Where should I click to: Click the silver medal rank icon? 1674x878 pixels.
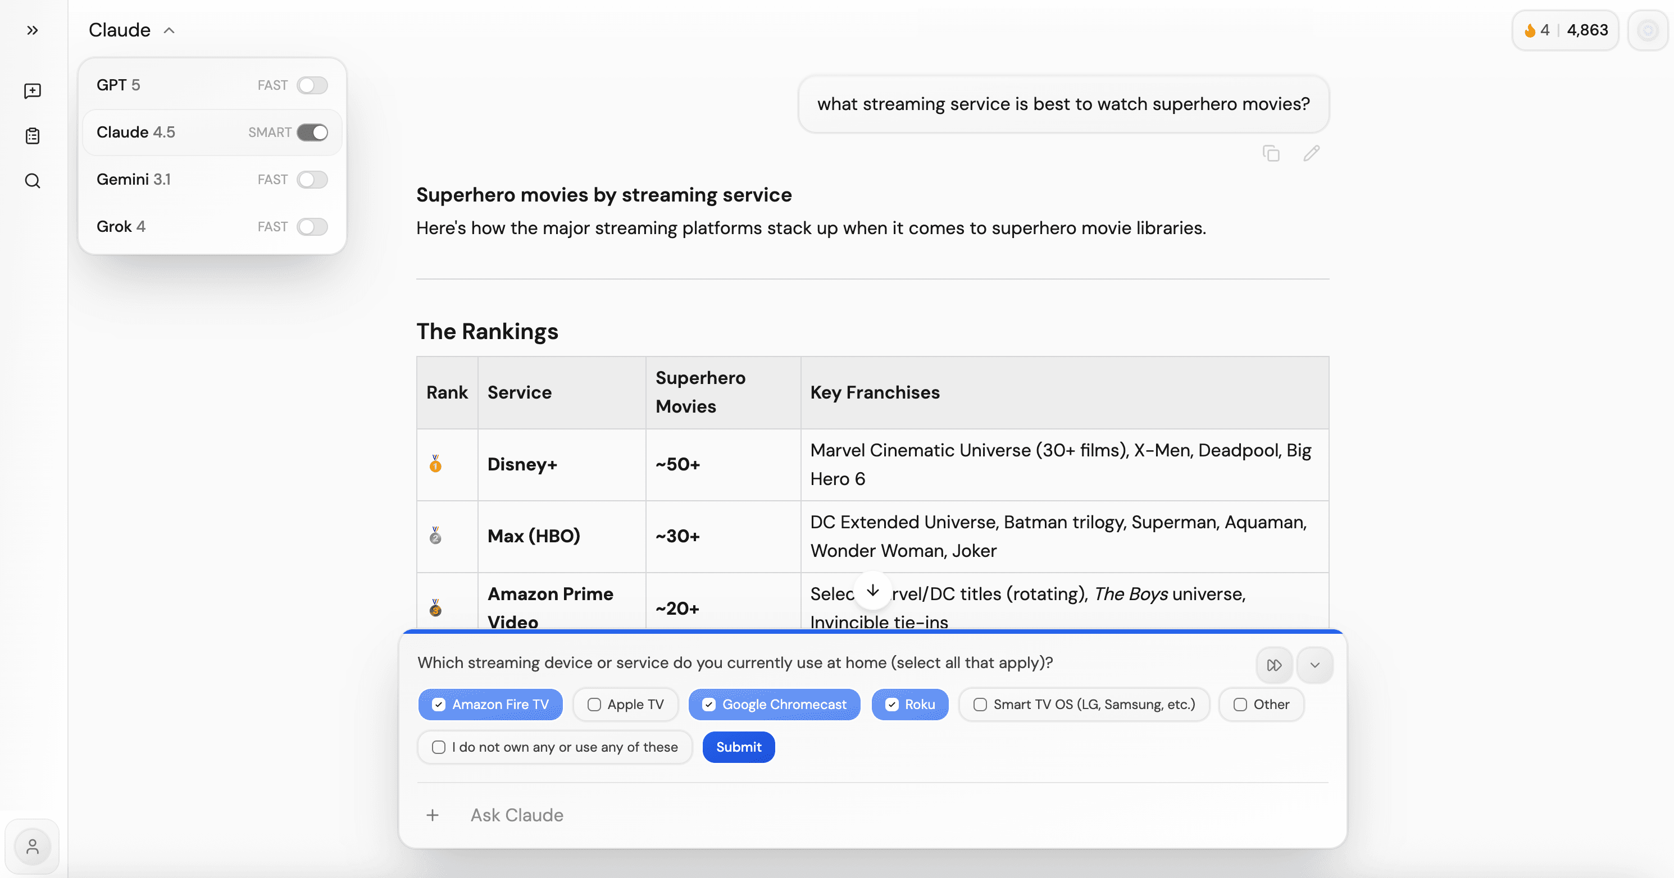tap(435, 536)
